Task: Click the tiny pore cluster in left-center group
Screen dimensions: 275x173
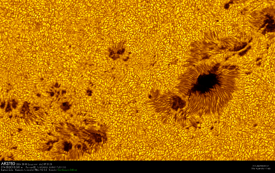Action: 57,90
